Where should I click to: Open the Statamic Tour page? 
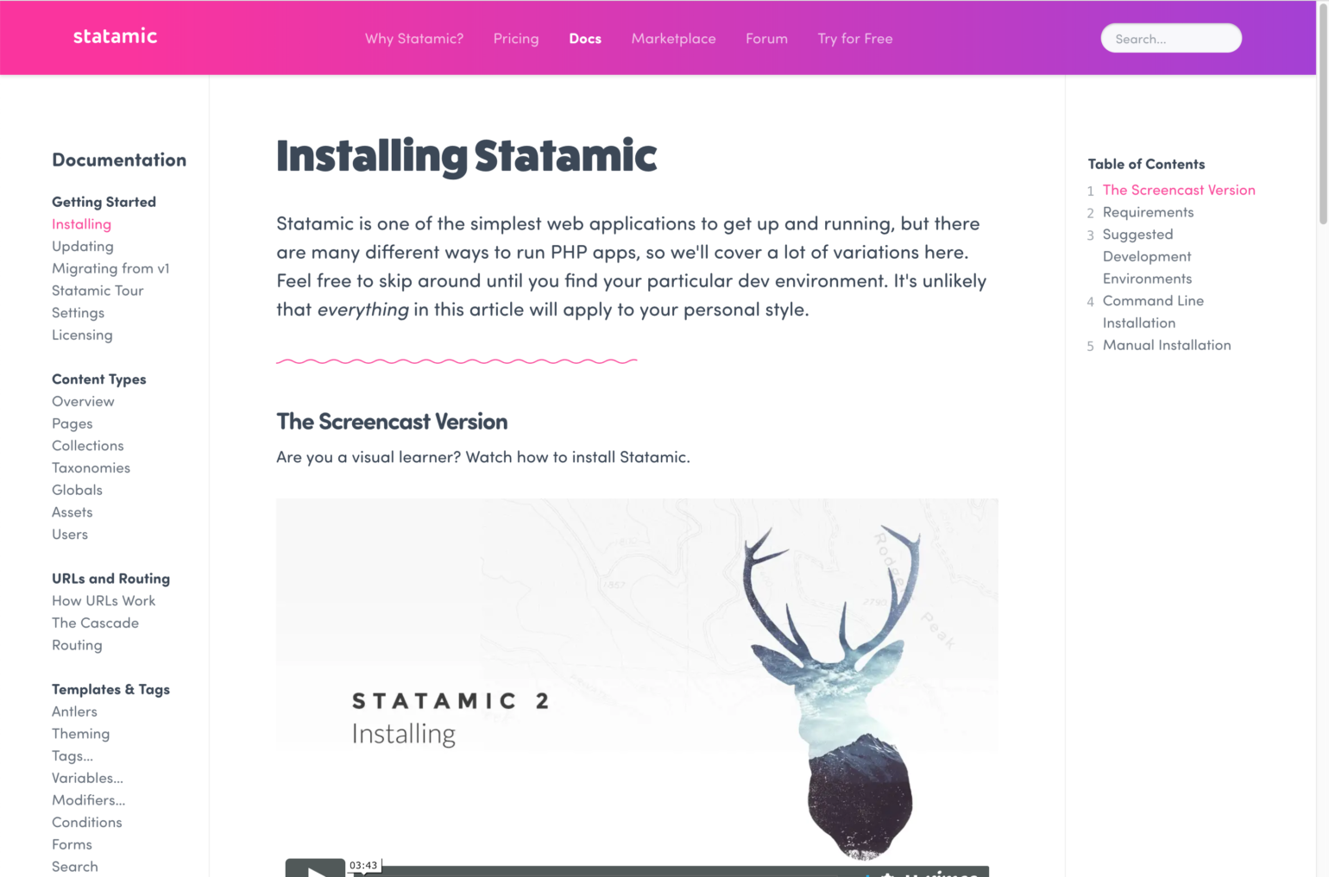[x=98, y=291]
